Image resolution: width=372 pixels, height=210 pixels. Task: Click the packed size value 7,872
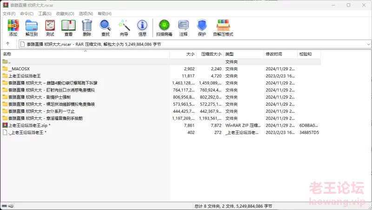216,125
